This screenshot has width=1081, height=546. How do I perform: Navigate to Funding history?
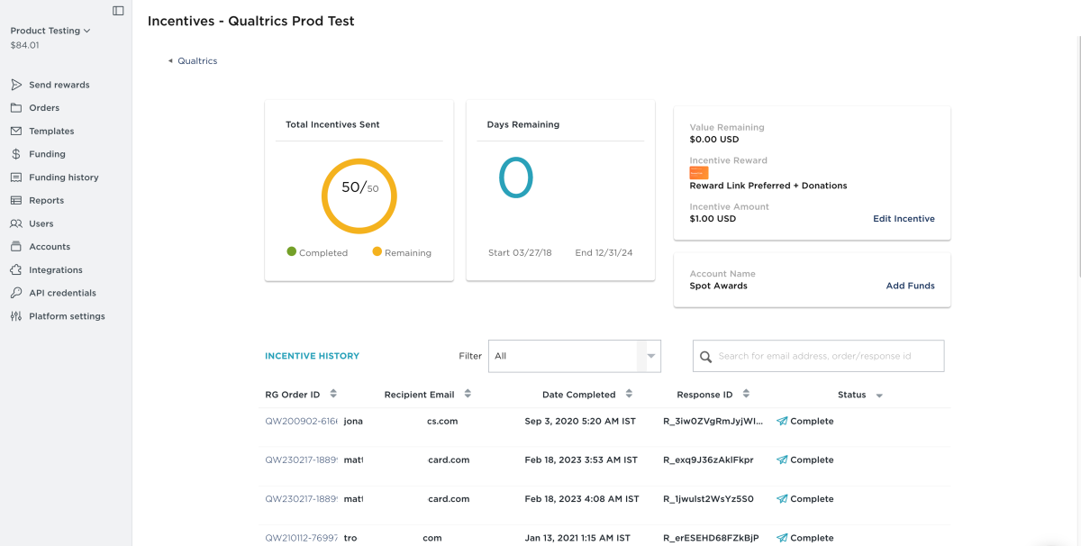click(x=64, y=177)
